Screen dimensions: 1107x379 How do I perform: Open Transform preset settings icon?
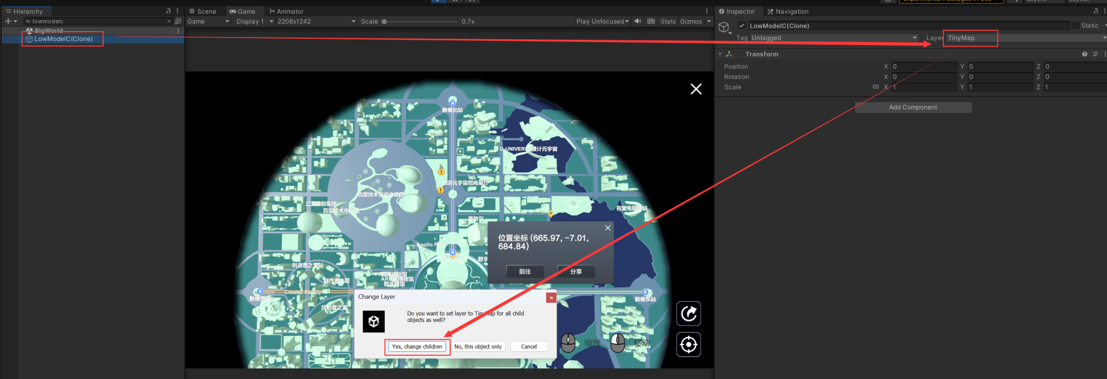pos(1095,54)
